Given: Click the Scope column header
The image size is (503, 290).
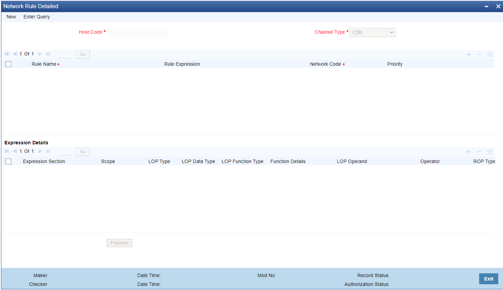Looking at the screenshot, I should (108, 161).
